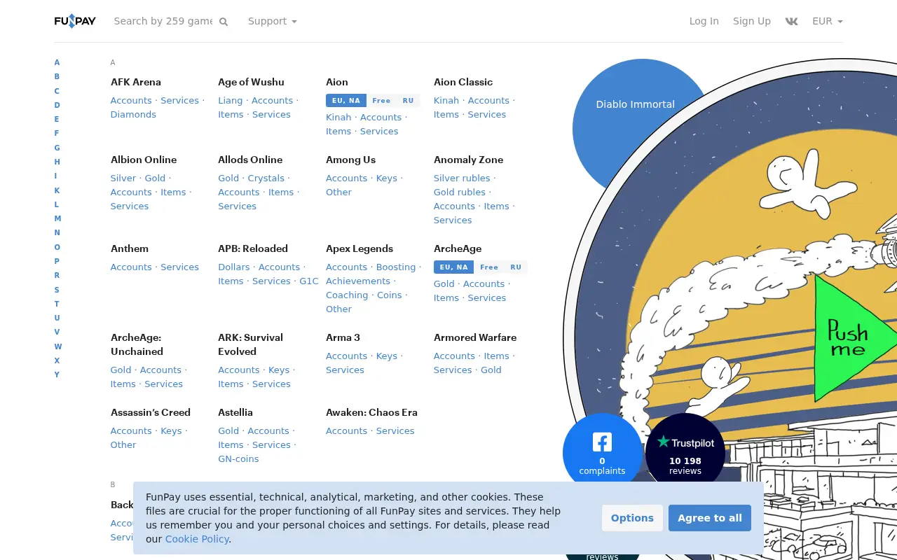Open Among Us Keys link
The height and width of the screenshot is (560, 897).
pos(387,178)
